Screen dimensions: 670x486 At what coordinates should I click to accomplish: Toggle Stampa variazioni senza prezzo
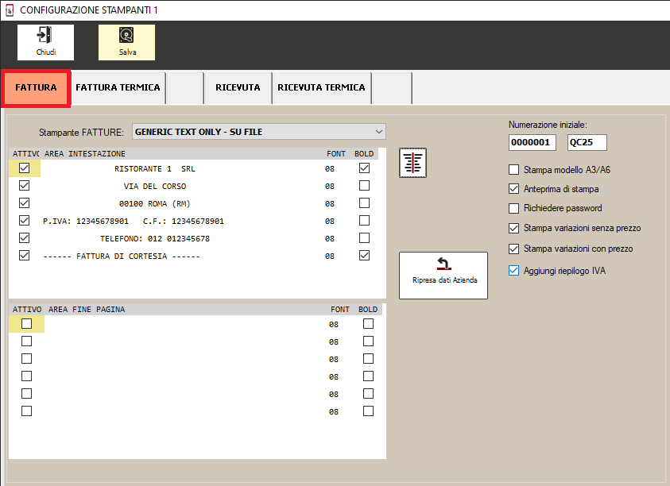[514, 228]
